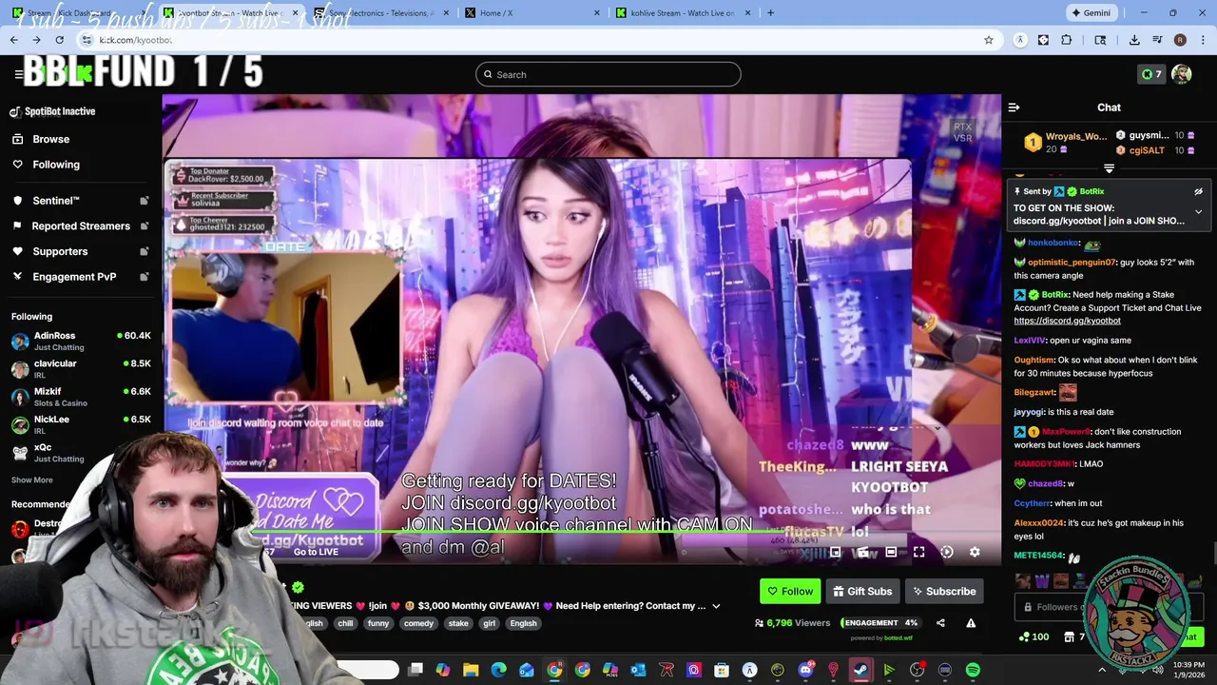Click the playback speed circle icon

tap(947, 552)
